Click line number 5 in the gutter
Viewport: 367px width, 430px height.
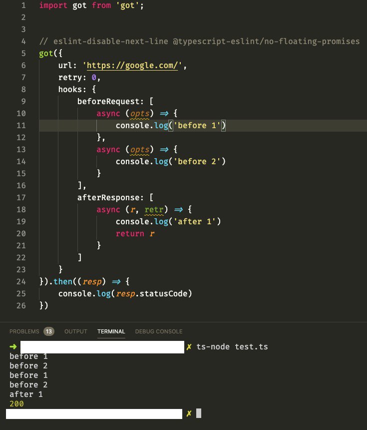23,53
